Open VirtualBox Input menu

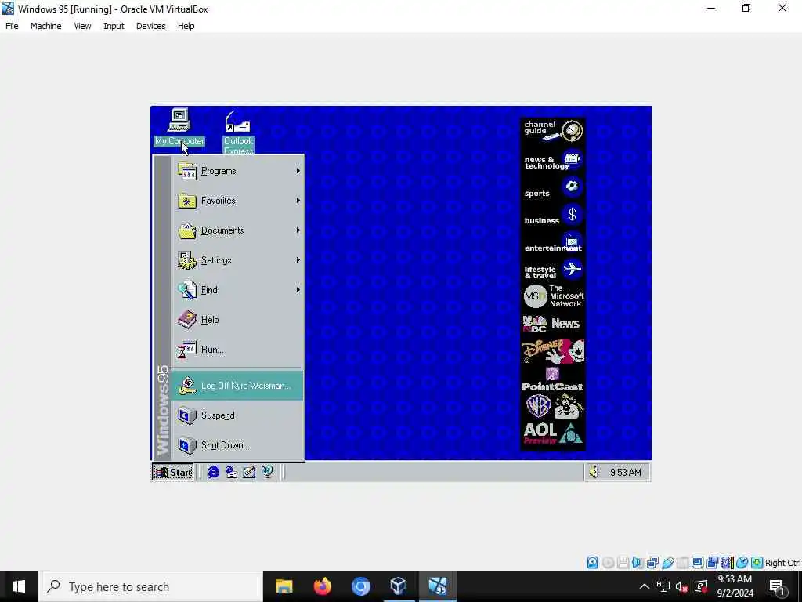[x=114, y=26]
